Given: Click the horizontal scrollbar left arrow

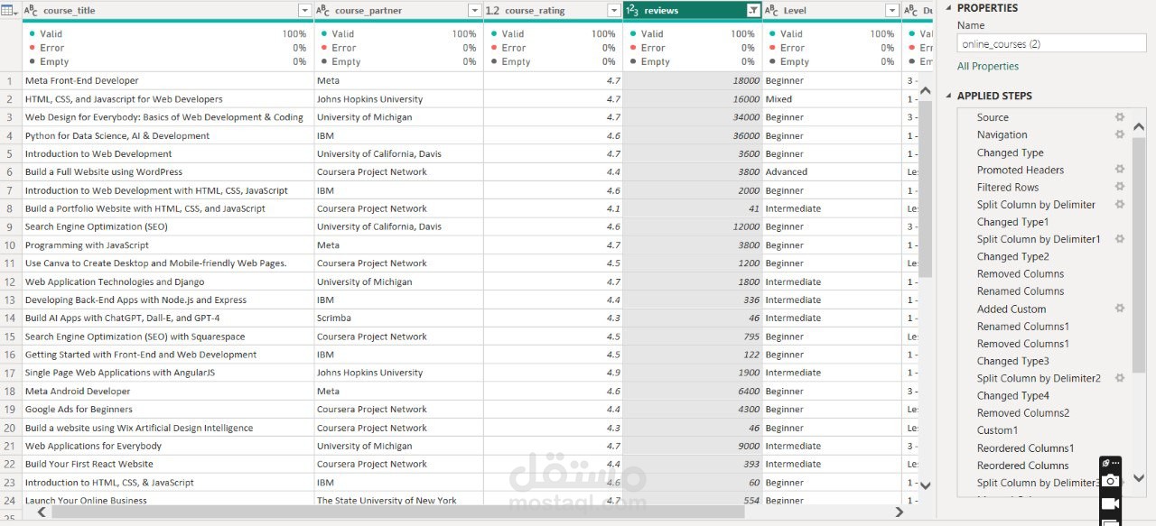Looking at the screenshot, I should [x=41, y=512].
